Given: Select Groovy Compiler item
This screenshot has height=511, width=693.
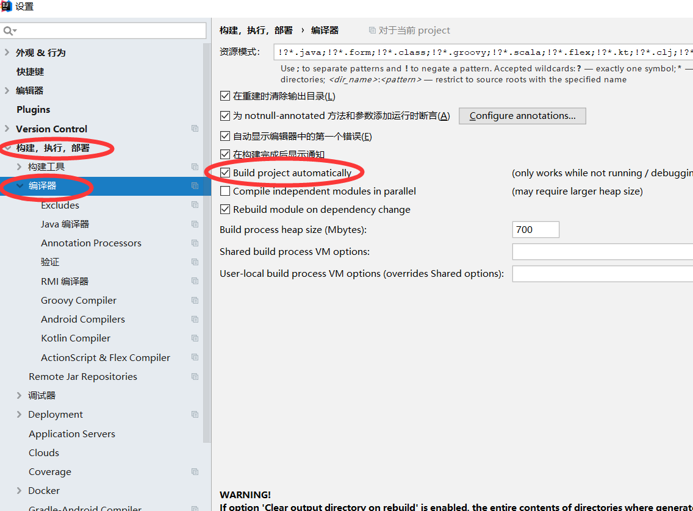Looking at the screenshot, I should pyautogui.click(x=79, y=301).
